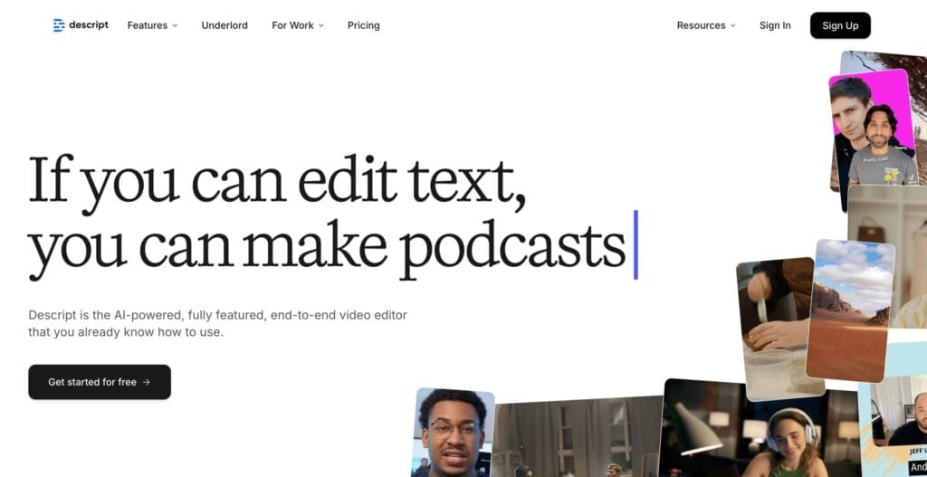The width and height of the screenshot is (927, 477).
Task: Click the Sign In link
Action: pos(775,25)
